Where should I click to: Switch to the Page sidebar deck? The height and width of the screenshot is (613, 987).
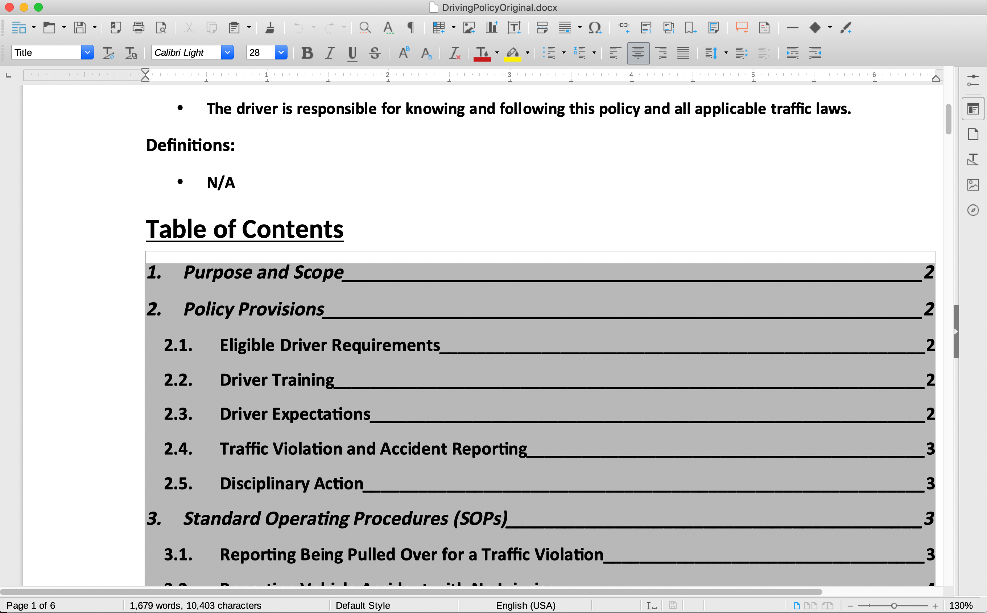coord(973,134)
